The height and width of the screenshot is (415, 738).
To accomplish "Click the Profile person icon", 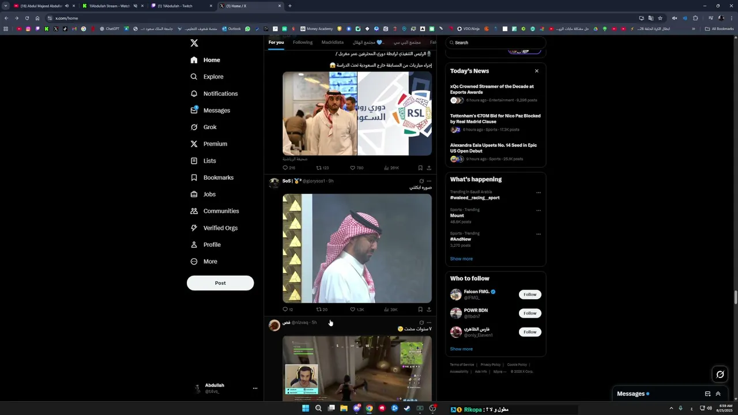I will 194,244.
